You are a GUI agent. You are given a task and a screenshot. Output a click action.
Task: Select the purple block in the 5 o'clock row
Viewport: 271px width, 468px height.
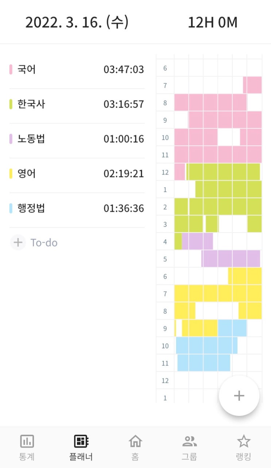pyautogui.click(x=231, y=259)
